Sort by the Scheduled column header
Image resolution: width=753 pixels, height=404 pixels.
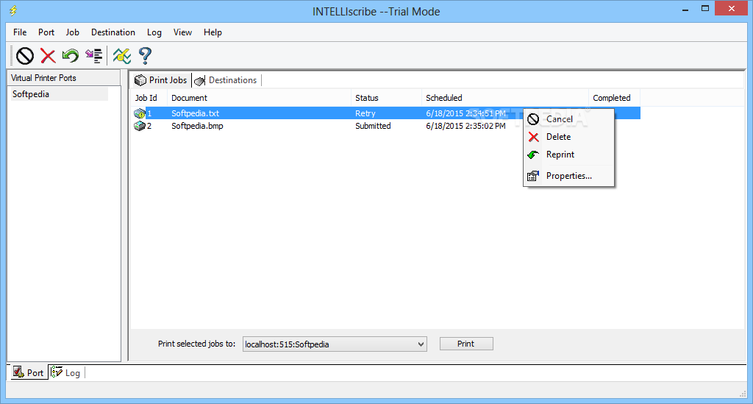[505, 98]
